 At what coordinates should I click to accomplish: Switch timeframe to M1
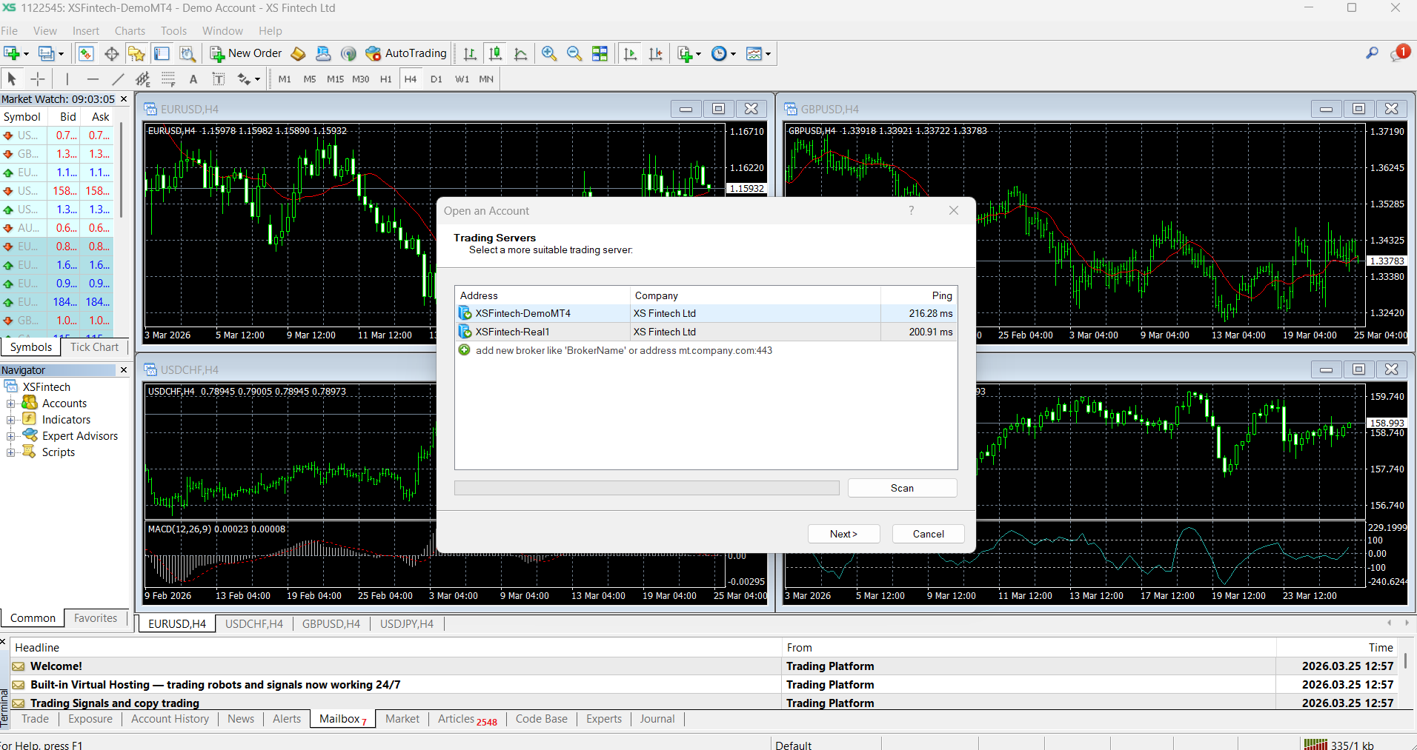click(285, 79)
